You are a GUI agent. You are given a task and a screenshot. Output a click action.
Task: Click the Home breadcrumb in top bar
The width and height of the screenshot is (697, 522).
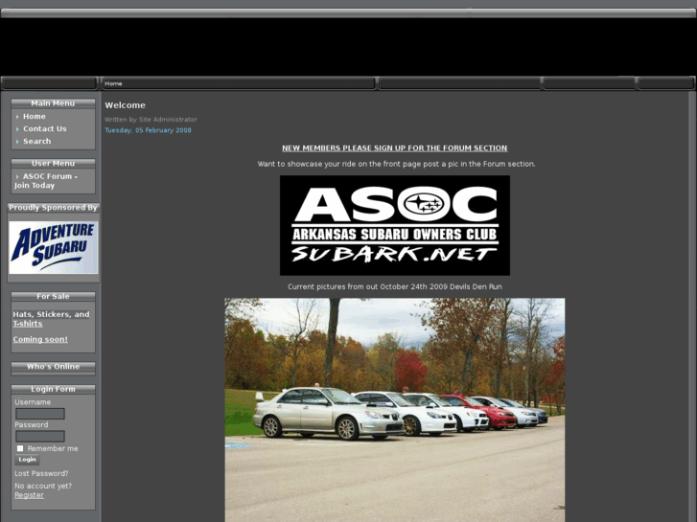[113, 83]
